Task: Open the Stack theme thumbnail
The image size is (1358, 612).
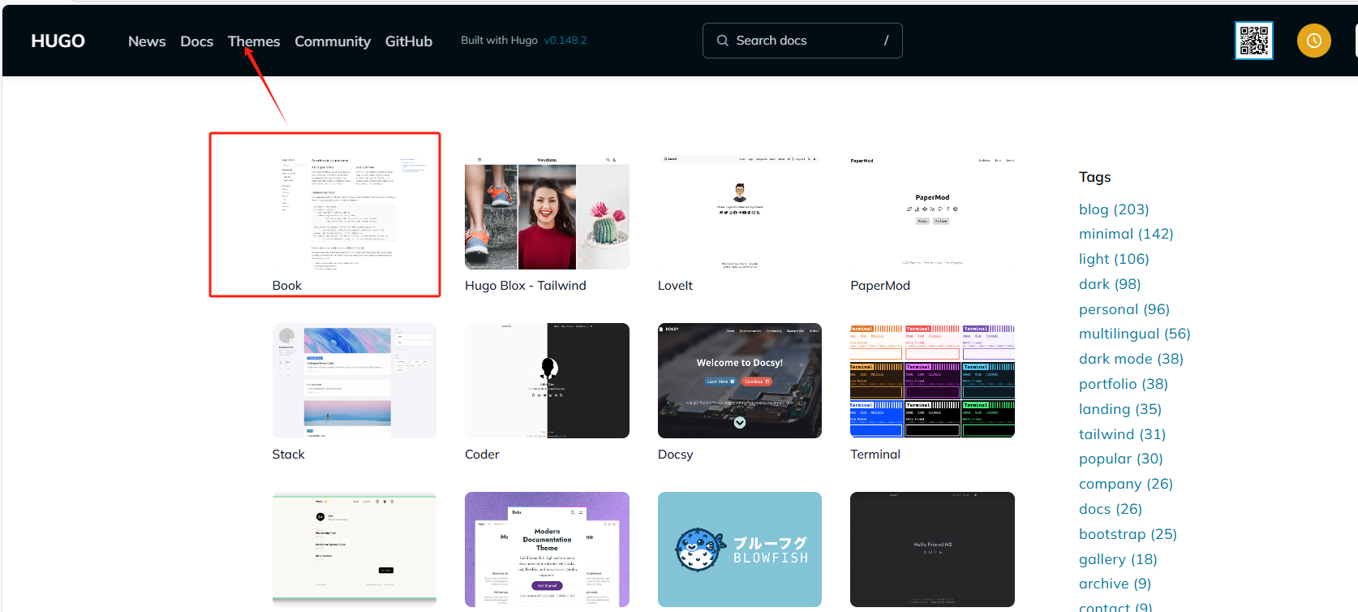Action: coord(355,381)
